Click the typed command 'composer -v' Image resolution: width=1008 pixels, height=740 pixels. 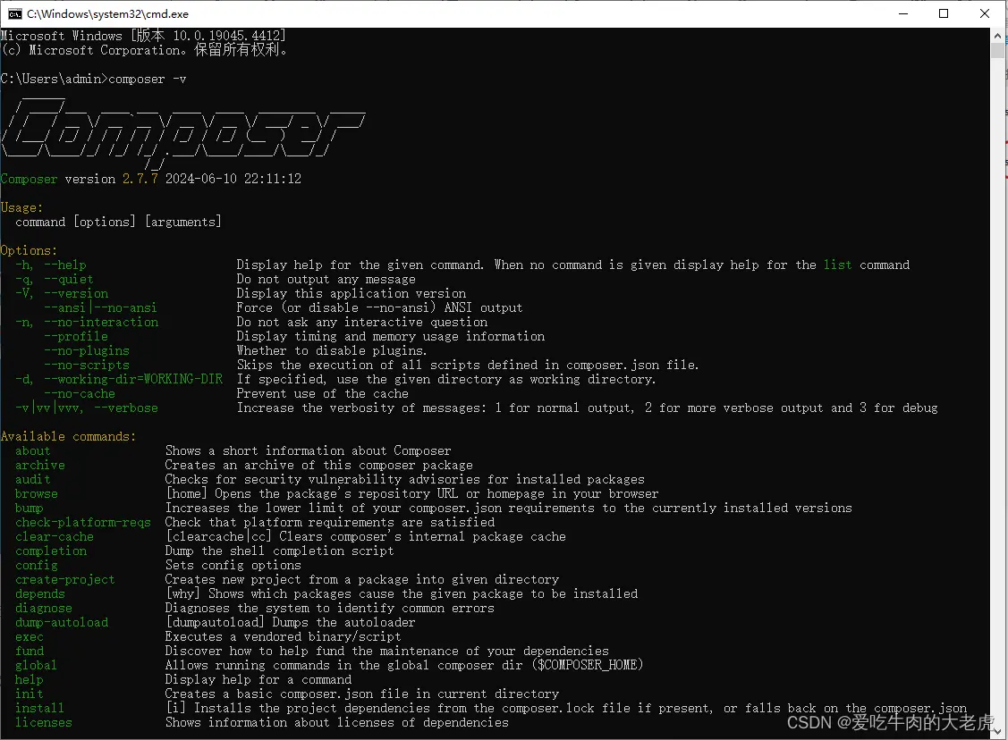coord(148,79)
